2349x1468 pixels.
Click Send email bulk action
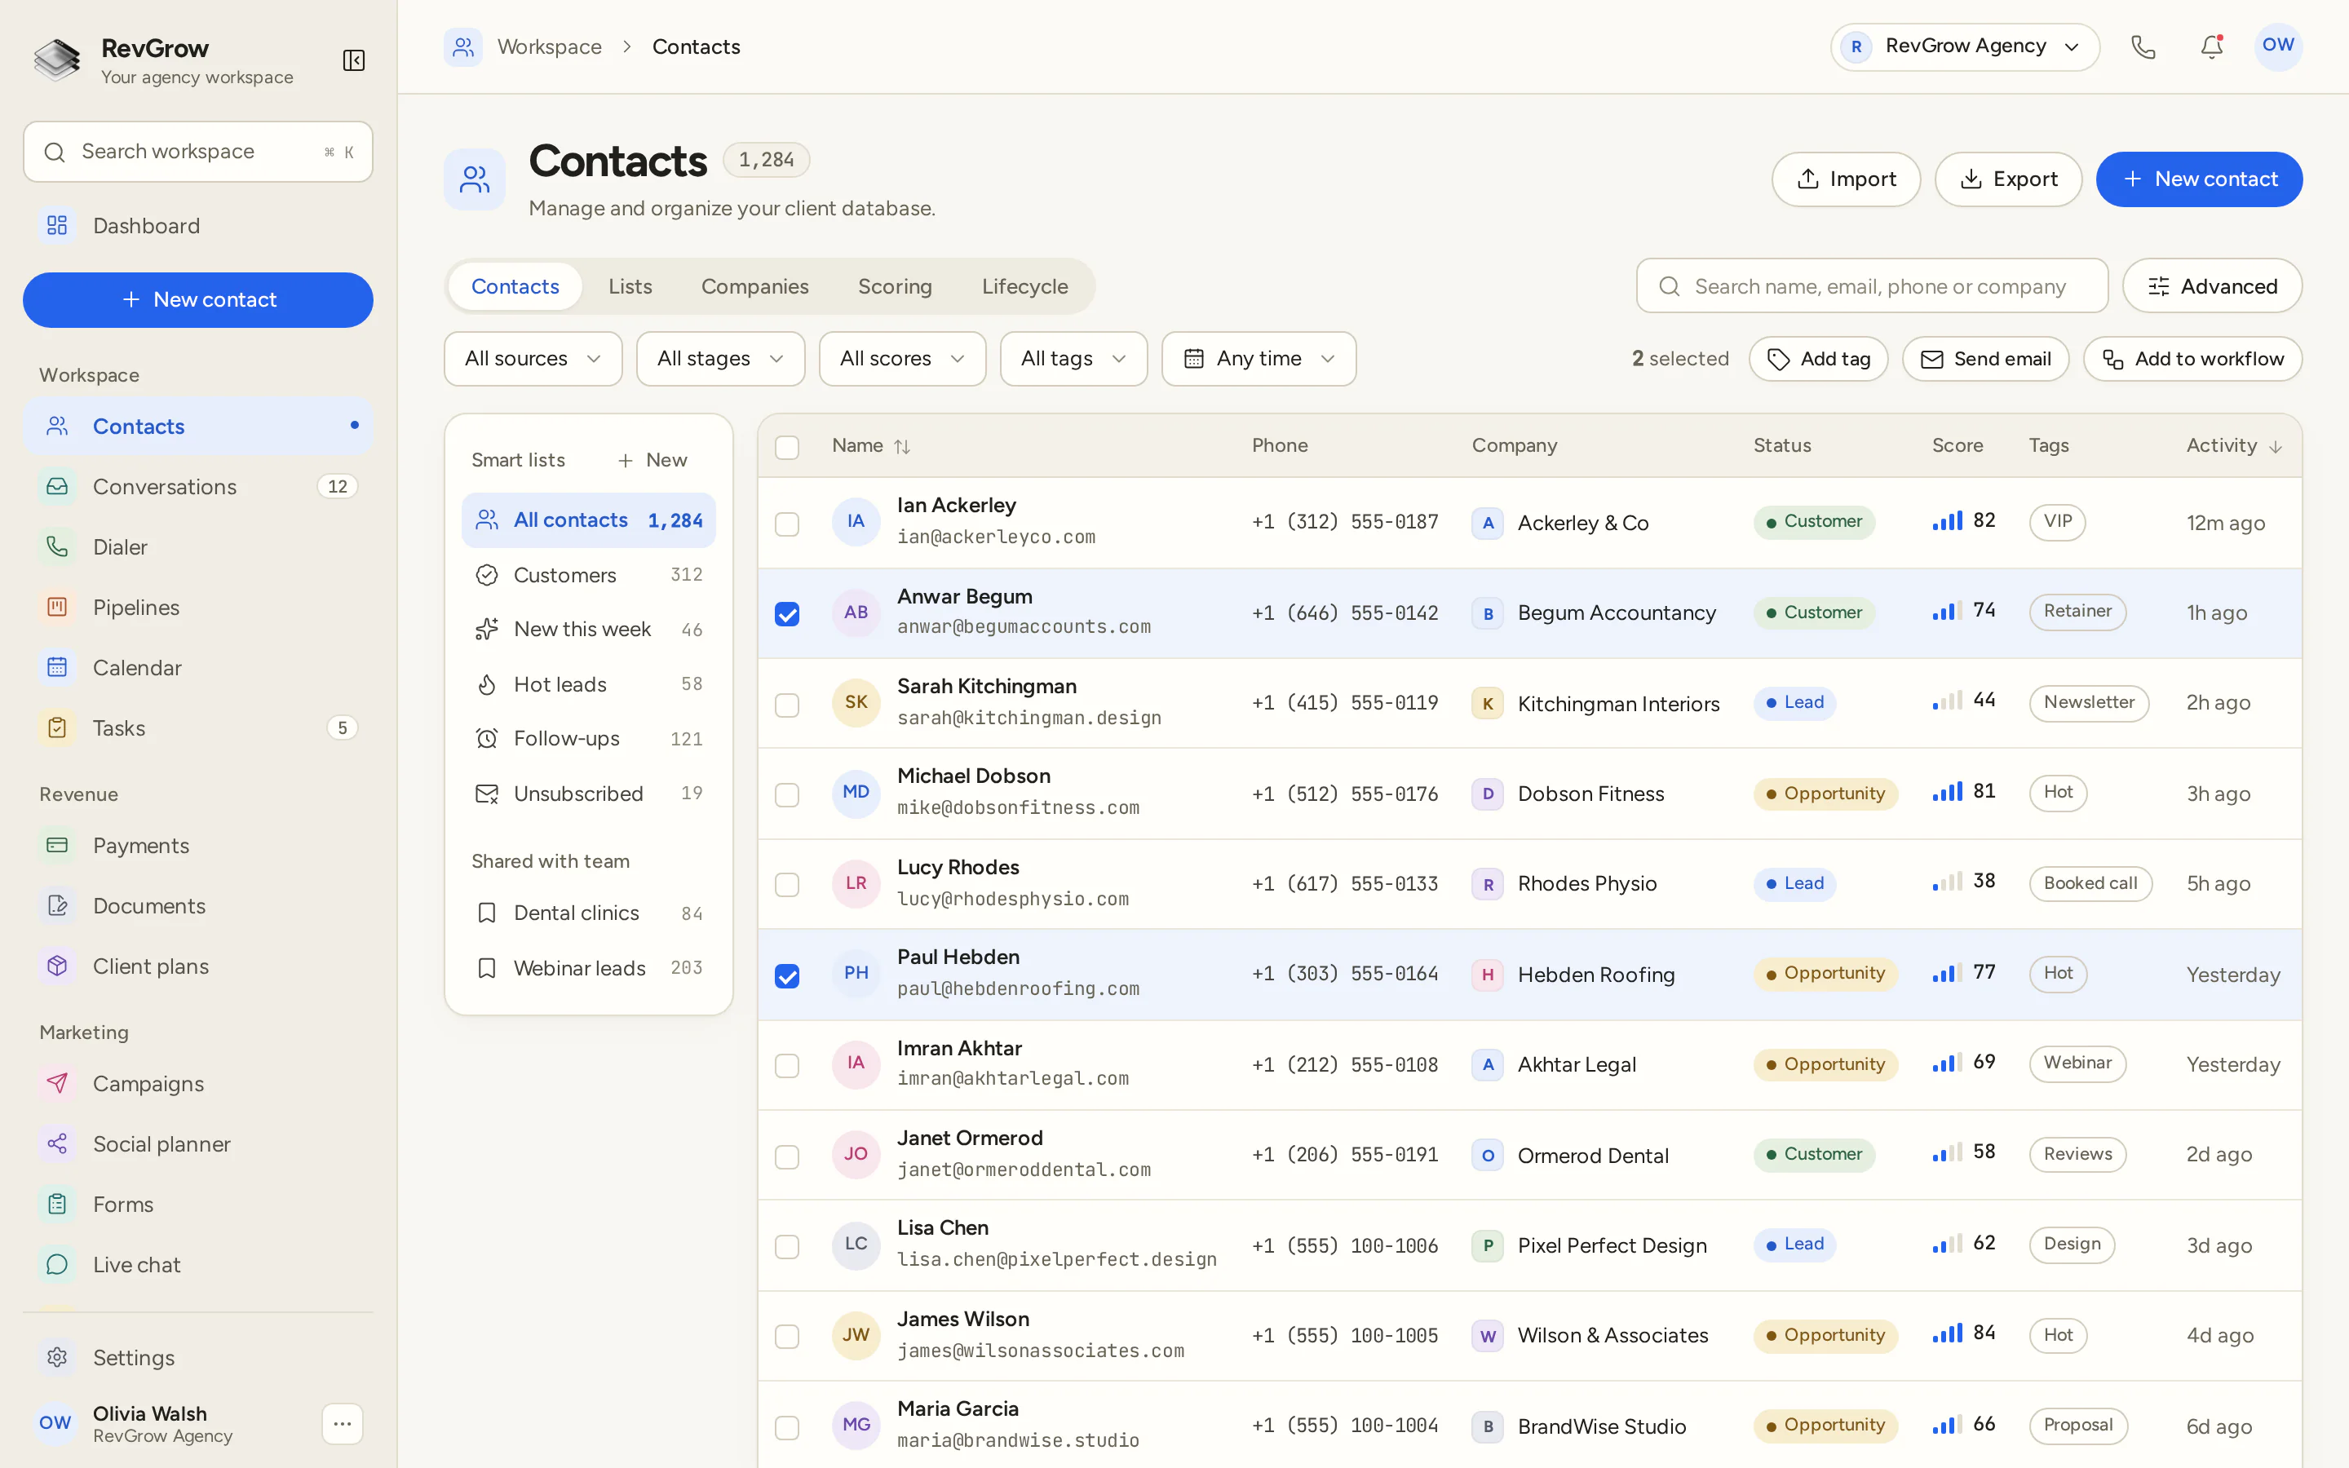[1985, 358]
